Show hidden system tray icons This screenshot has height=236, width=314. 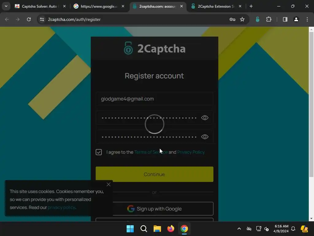tap(239, 229)
